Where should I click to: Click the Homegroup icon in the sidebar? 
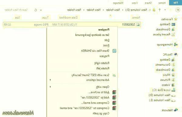pos(176,45)
